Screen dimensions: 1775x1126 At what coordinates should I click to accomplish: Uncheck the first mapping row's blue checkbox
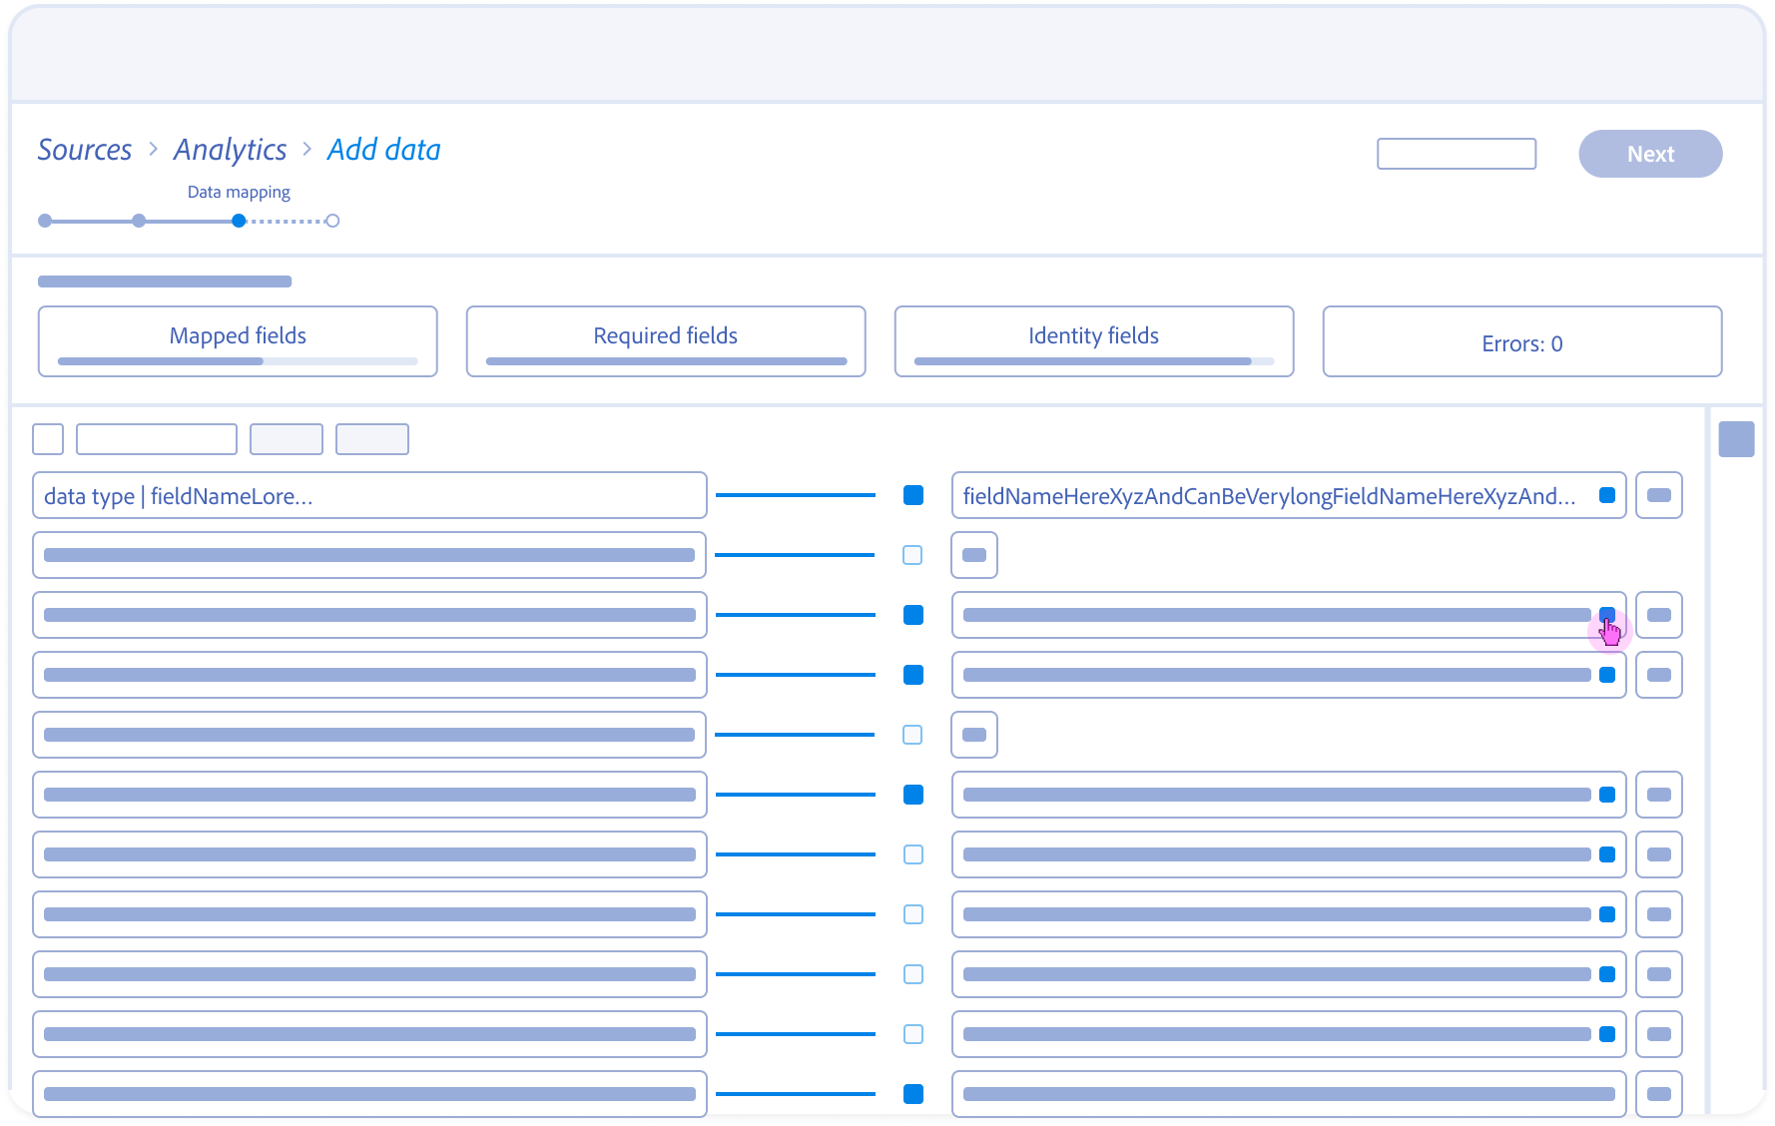[x=912, y=495]
